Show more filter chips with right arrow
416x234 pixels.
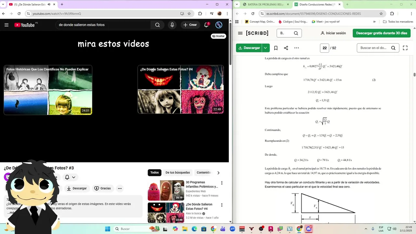218,173
